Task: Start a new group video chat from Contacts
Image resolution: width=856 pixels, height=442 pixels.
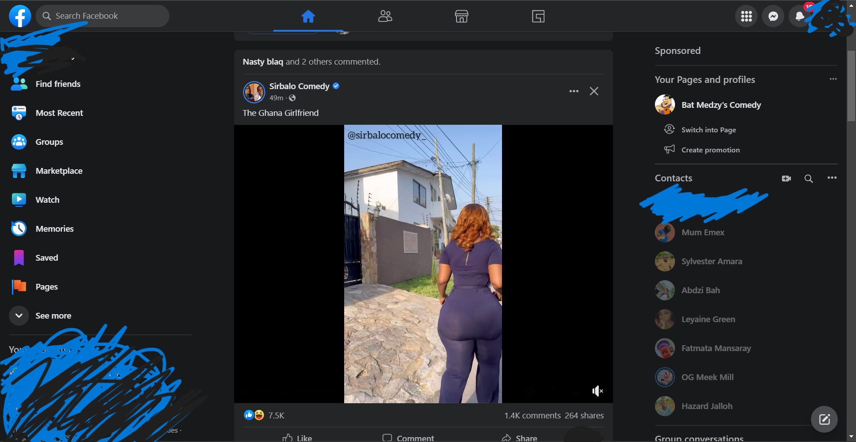Action: (786, 178)
